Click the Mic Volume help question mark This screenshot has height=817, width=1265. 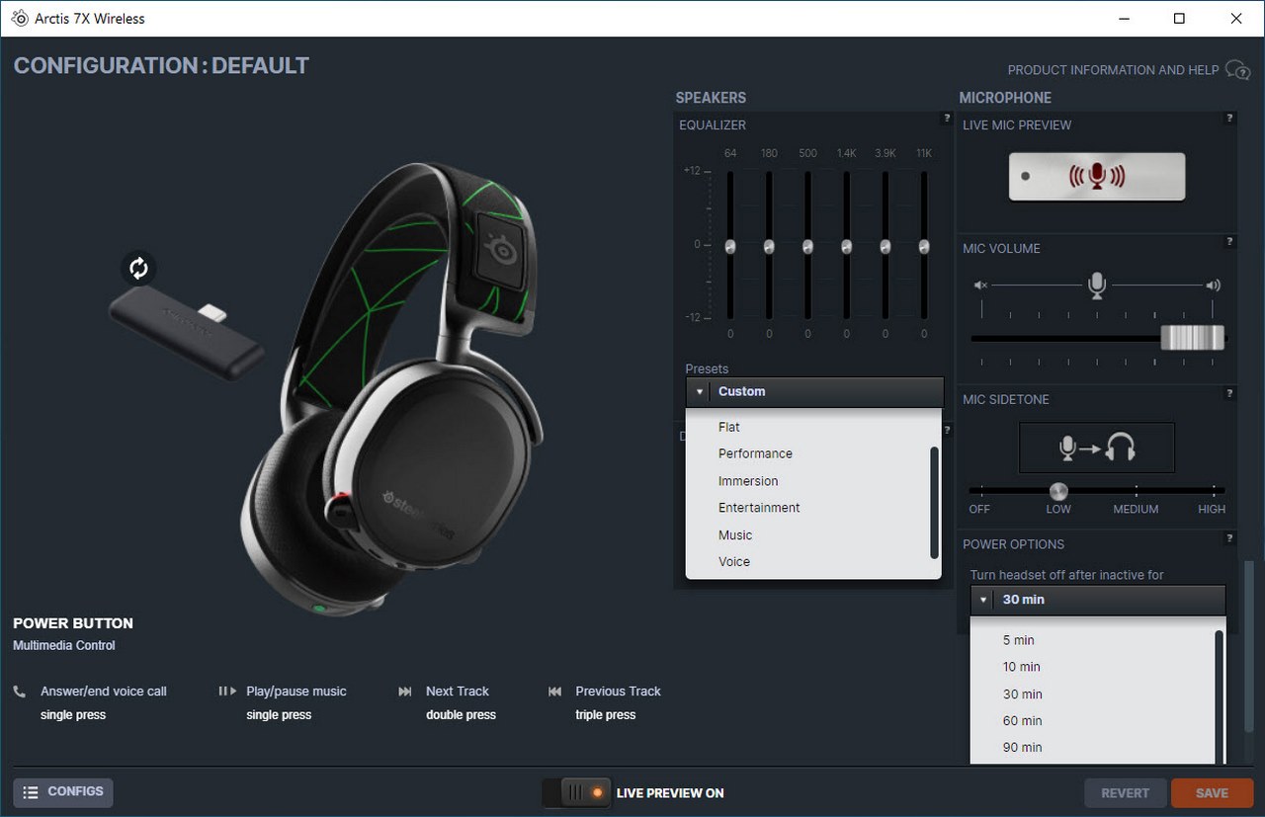point(1230,241)
